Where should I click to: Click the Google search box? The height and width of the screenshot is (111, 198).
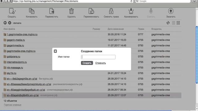pyautogui.click(x=163, y=1)
